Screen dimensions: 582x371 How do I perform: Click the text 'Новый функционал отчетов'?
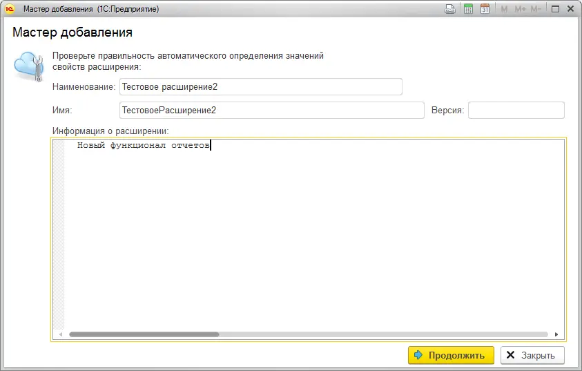[x=144, y=145]
